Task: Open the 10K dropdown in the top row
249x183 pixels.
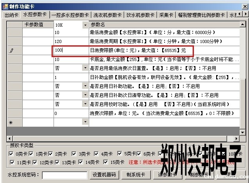Action: click(85, 25)
